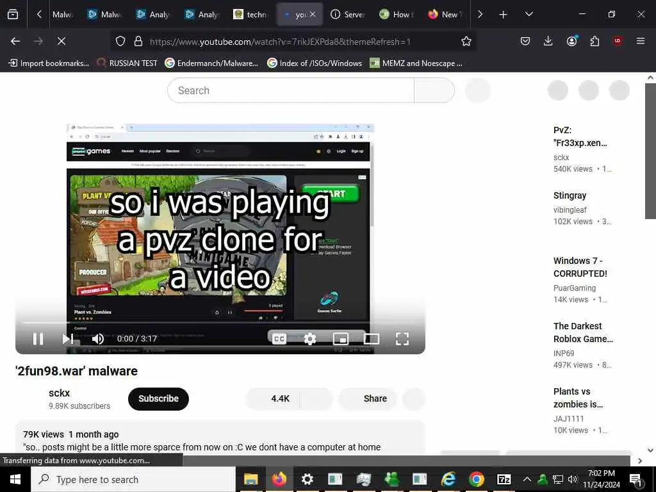Viewport: 656px width, 492px height.
Task: Pause the video playback
Action: click(38, 339)
